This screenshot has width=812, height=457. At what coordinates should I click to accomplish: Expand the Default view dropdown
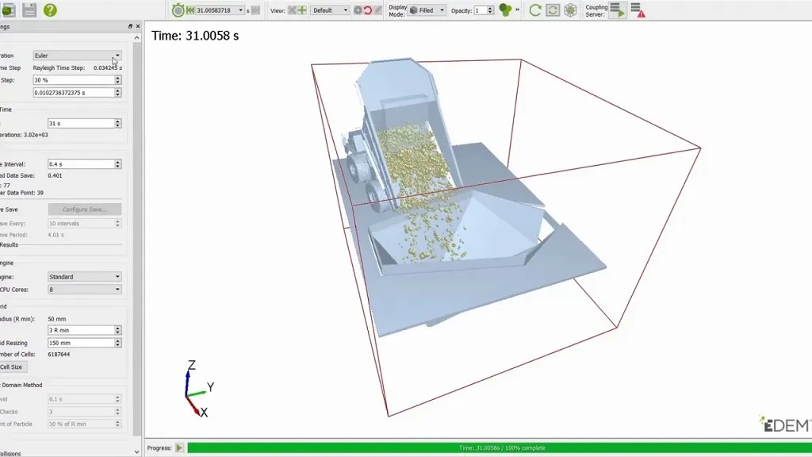[x=330, y=10]
